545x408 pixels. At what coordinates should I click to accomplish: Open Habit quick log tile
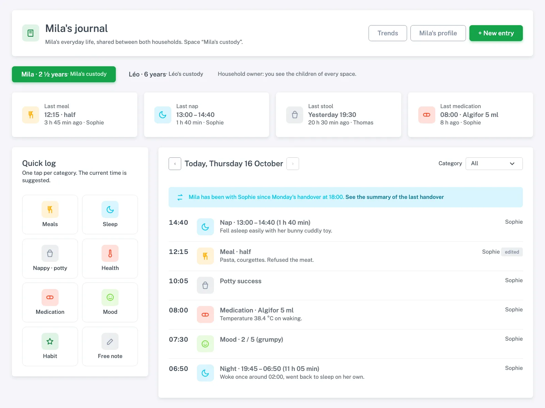50,346
